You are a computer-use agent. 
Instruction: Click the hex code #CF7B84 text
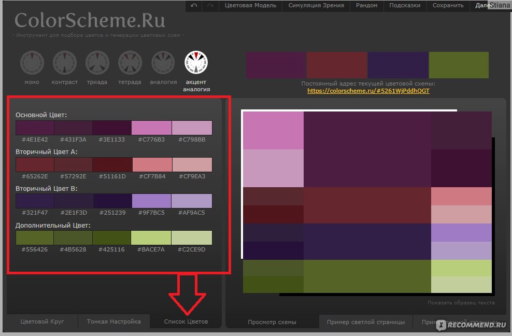coord(152,176)
